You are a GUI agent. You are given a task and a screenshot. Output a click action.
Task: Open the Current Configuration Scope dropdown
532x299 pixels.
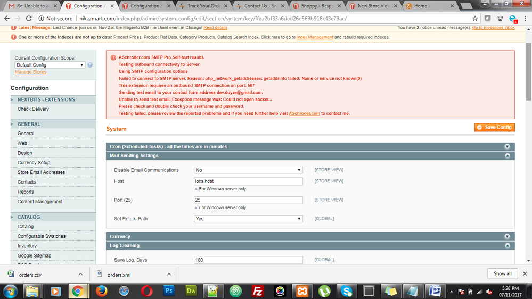50,65
